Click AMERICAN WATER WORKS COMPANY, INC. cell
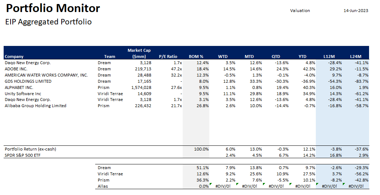 (x=46, y=75)
